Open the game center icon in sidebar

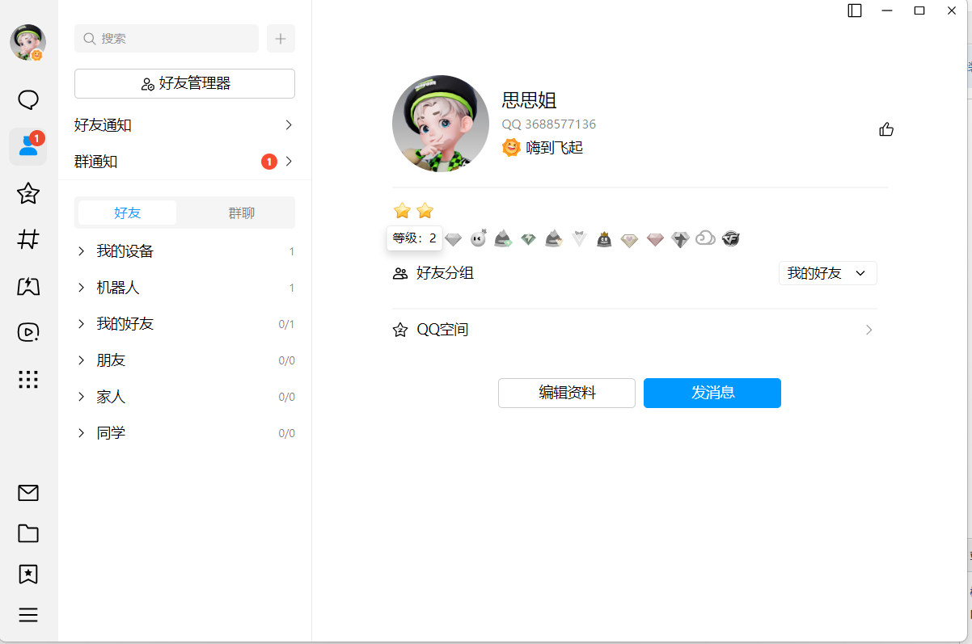[x=28, y=285]
